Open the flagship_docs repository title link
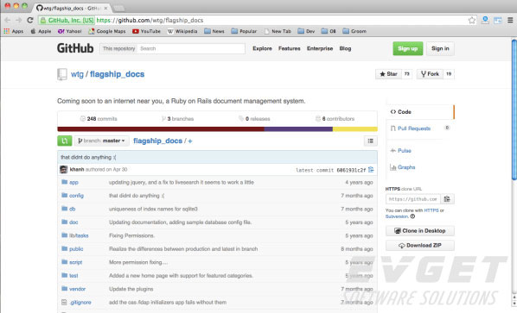 click(117, 74)
